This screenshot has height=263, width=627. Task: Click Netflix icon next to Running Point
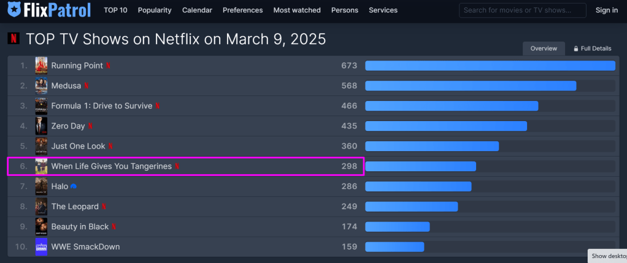point(109,65)
